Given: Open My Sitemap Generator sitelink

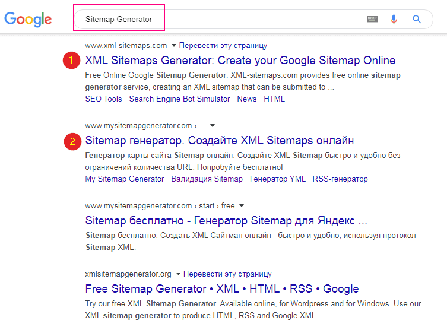Looking at the screenshot, I should point(125,179).
